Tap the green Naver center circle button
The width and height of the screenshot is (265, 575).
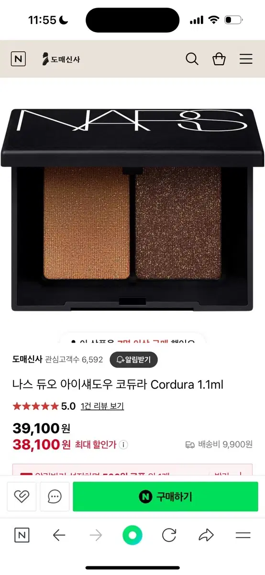point(132,535)
